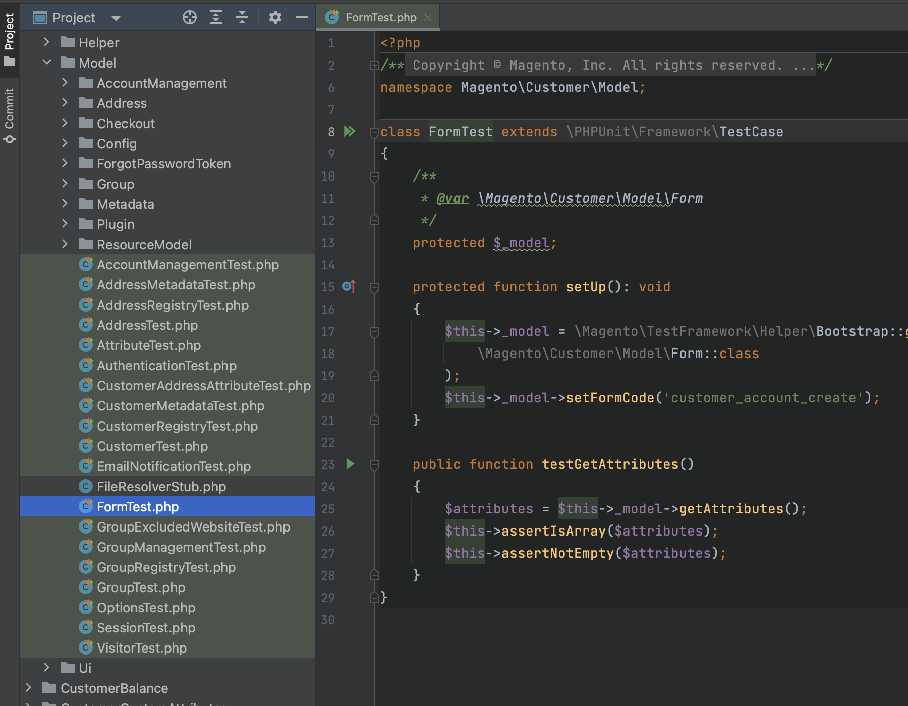Click the Collapse All icon in Project toolbar
The width and height of the screenshot is (908, 706).
click(x=242, y=18)
